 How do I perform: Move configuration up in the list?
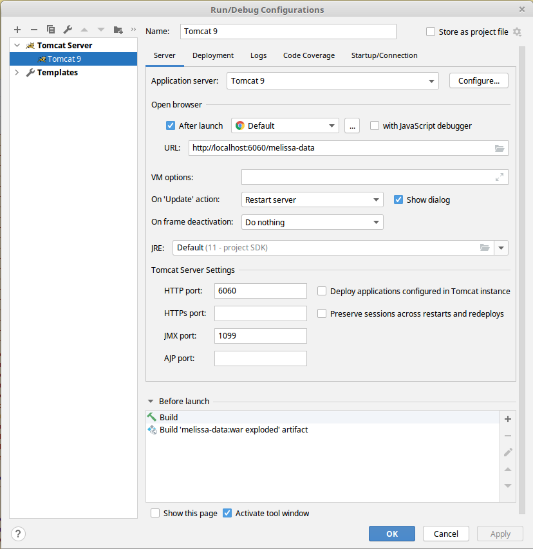pos(84,30)
